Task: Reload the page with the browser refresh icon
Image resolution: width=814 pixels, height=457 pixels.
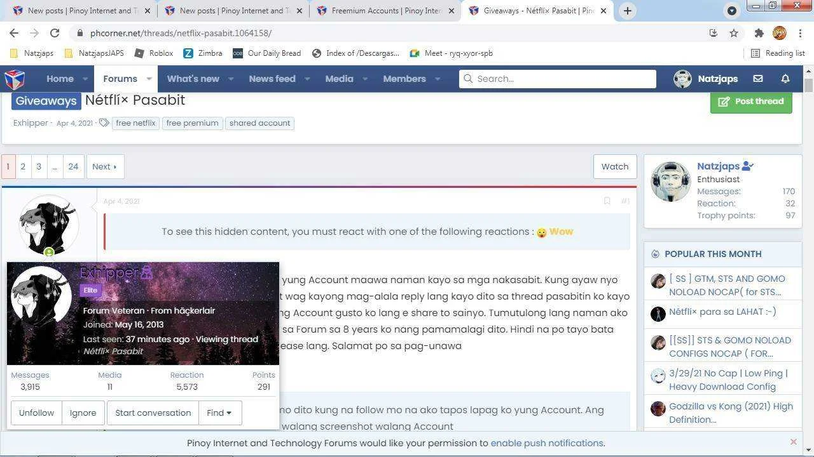Action: point(55,33)
